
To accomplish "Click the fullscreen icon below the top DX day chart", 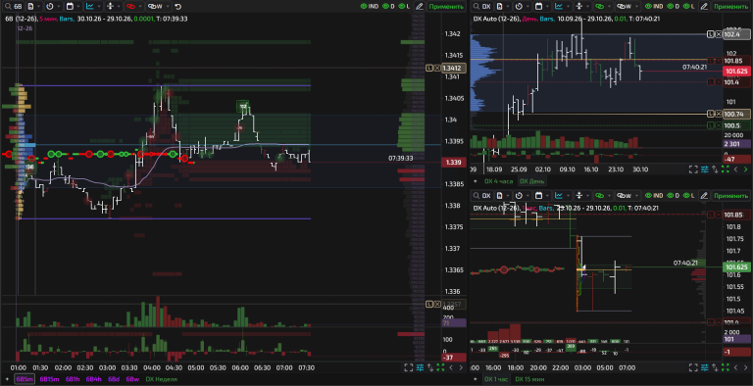I will (693, 169).
